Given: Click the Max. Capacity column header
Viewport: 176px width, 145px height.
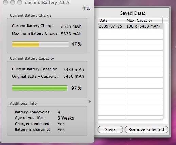Looking at the screenshot, I should point(144,20).
